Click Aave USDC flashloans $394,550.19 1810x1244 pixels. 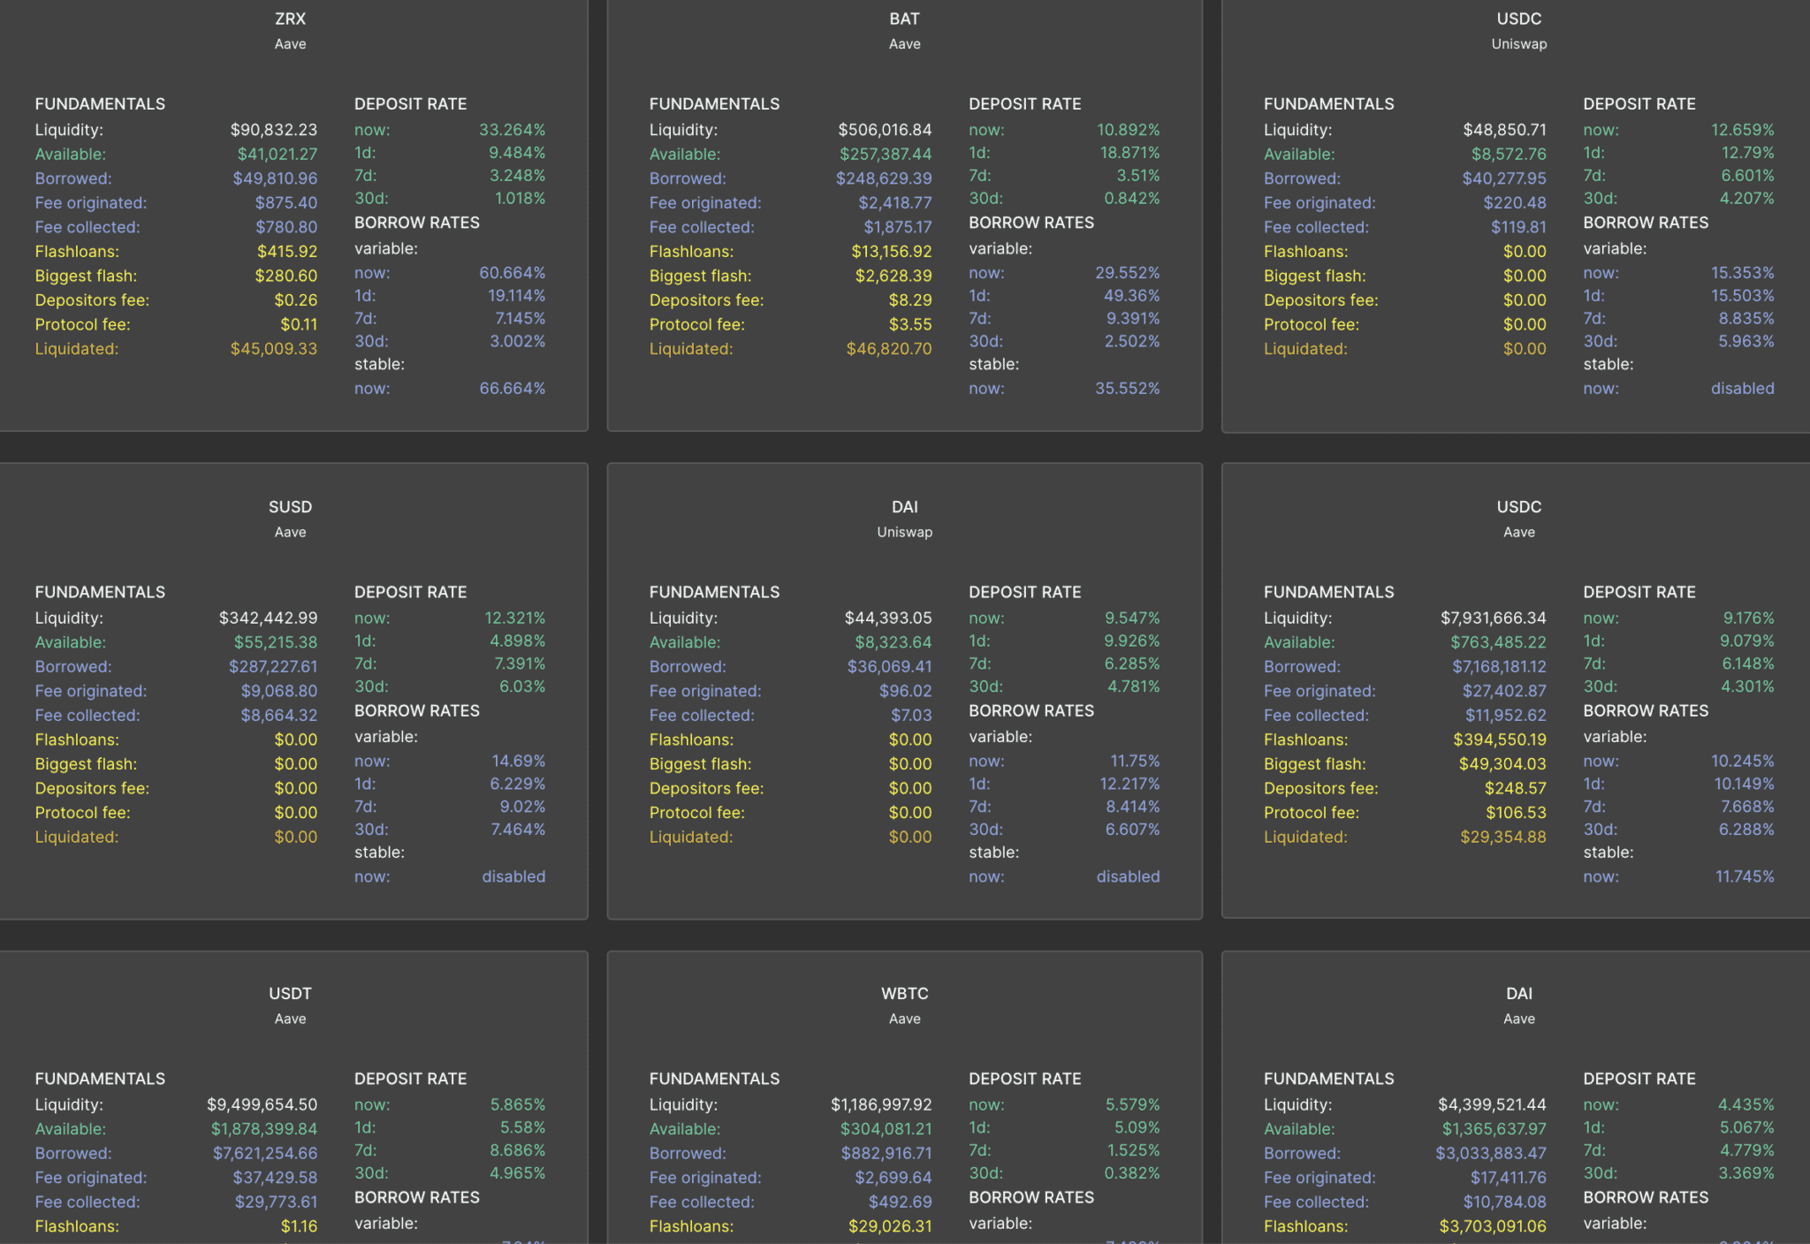1500,740
